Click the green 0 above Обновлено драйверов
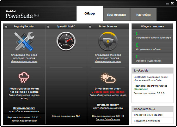Screen dimensions: 177x127 click(x=137, y=56)
